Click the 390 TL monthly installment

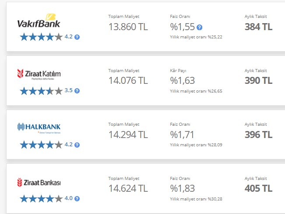click(x=258, y=80)
